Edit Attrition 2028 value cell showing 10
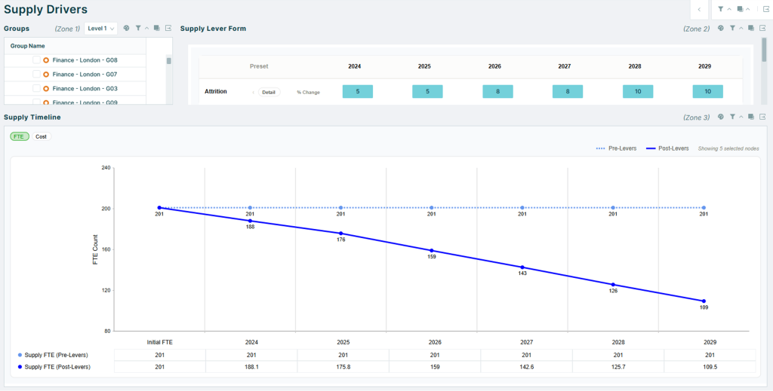Screen dimensions: 773x391 638,91
